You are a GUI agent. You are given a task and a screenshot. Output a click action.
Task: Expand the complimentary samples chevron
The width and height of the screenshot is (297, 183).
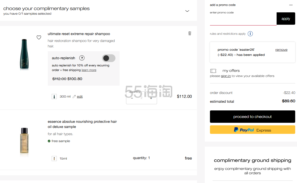(x=187, y=11)
